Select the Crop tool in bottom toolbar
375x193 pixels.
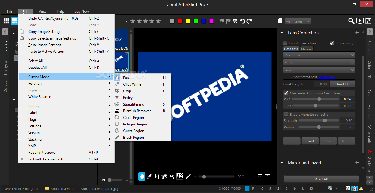(157, 177)
